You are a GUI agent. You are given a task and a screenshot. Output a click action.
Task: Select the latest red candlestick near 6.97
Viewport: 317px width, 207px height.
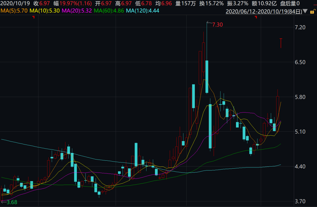[281, 43]
